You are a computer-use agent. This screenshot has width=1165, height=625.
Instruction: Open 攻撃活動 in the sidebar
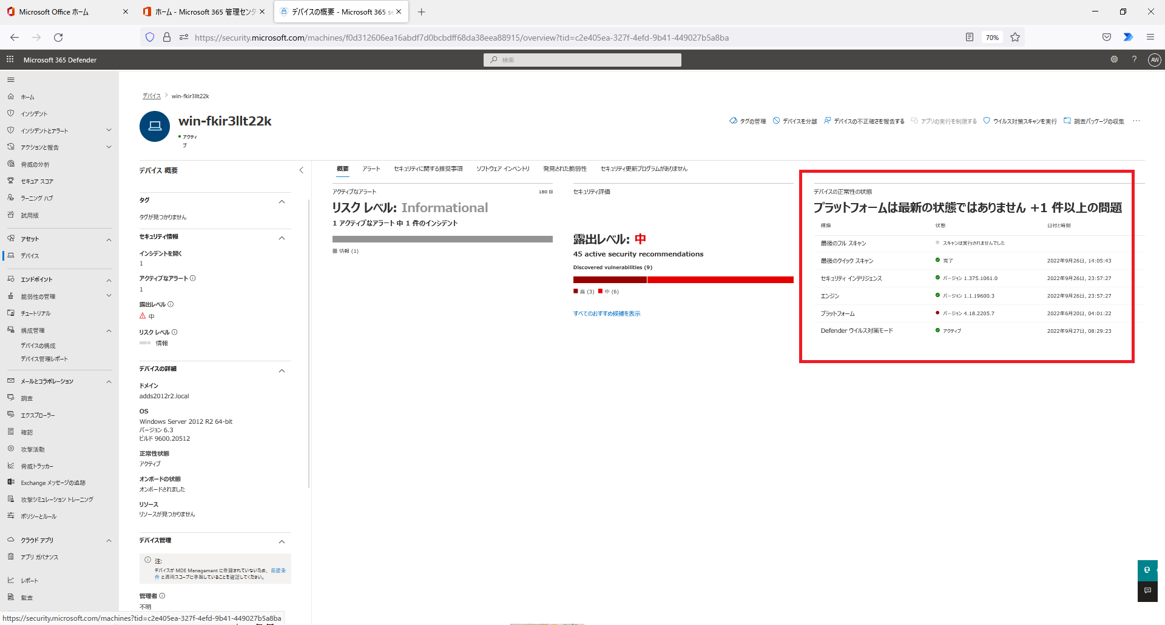tap(33, 449)
